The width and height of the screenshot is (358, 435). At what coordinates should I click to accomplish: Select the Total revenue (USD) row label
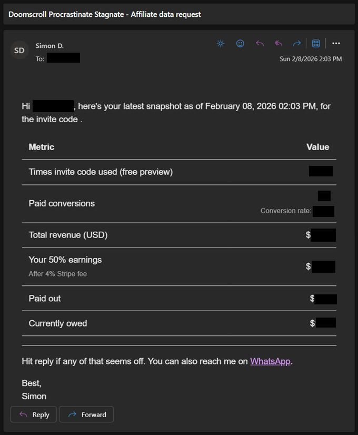68,235
